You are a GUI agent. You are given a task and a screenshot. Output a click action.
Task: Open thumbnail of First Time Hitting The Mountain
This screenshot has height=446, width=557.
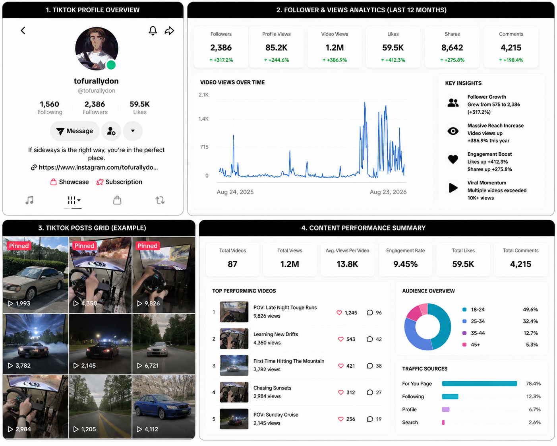click(234, 365)
